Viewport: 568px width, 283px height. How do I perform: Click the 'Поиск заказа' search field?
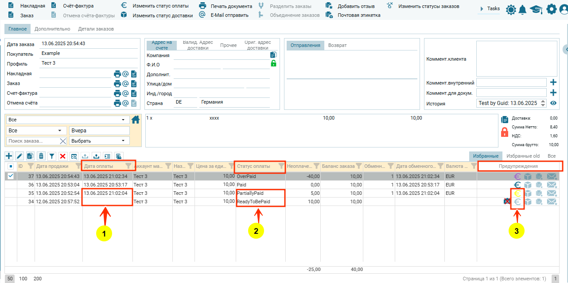click(33, 141)
